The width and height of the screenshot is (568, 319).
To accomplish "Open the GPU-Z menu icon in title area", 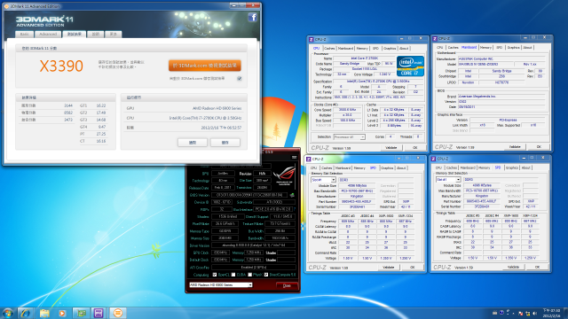I will pos(294,157).
